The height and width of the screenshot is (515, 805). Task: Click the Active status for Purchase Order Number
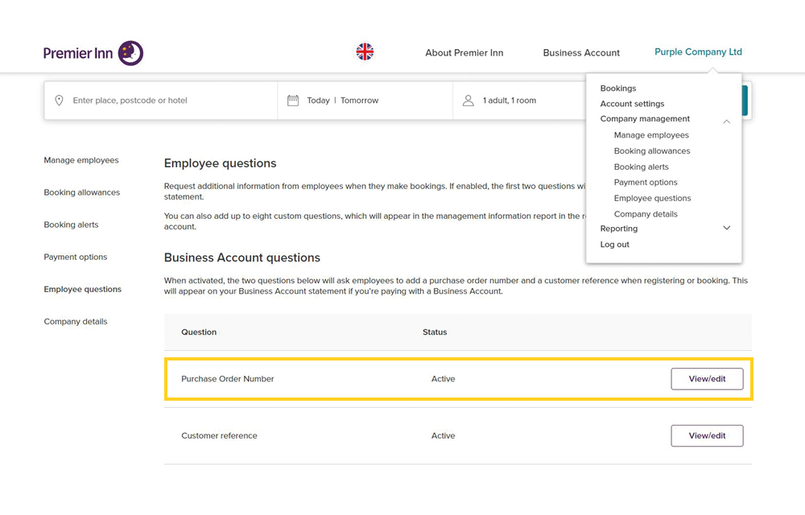click(443, 378)
